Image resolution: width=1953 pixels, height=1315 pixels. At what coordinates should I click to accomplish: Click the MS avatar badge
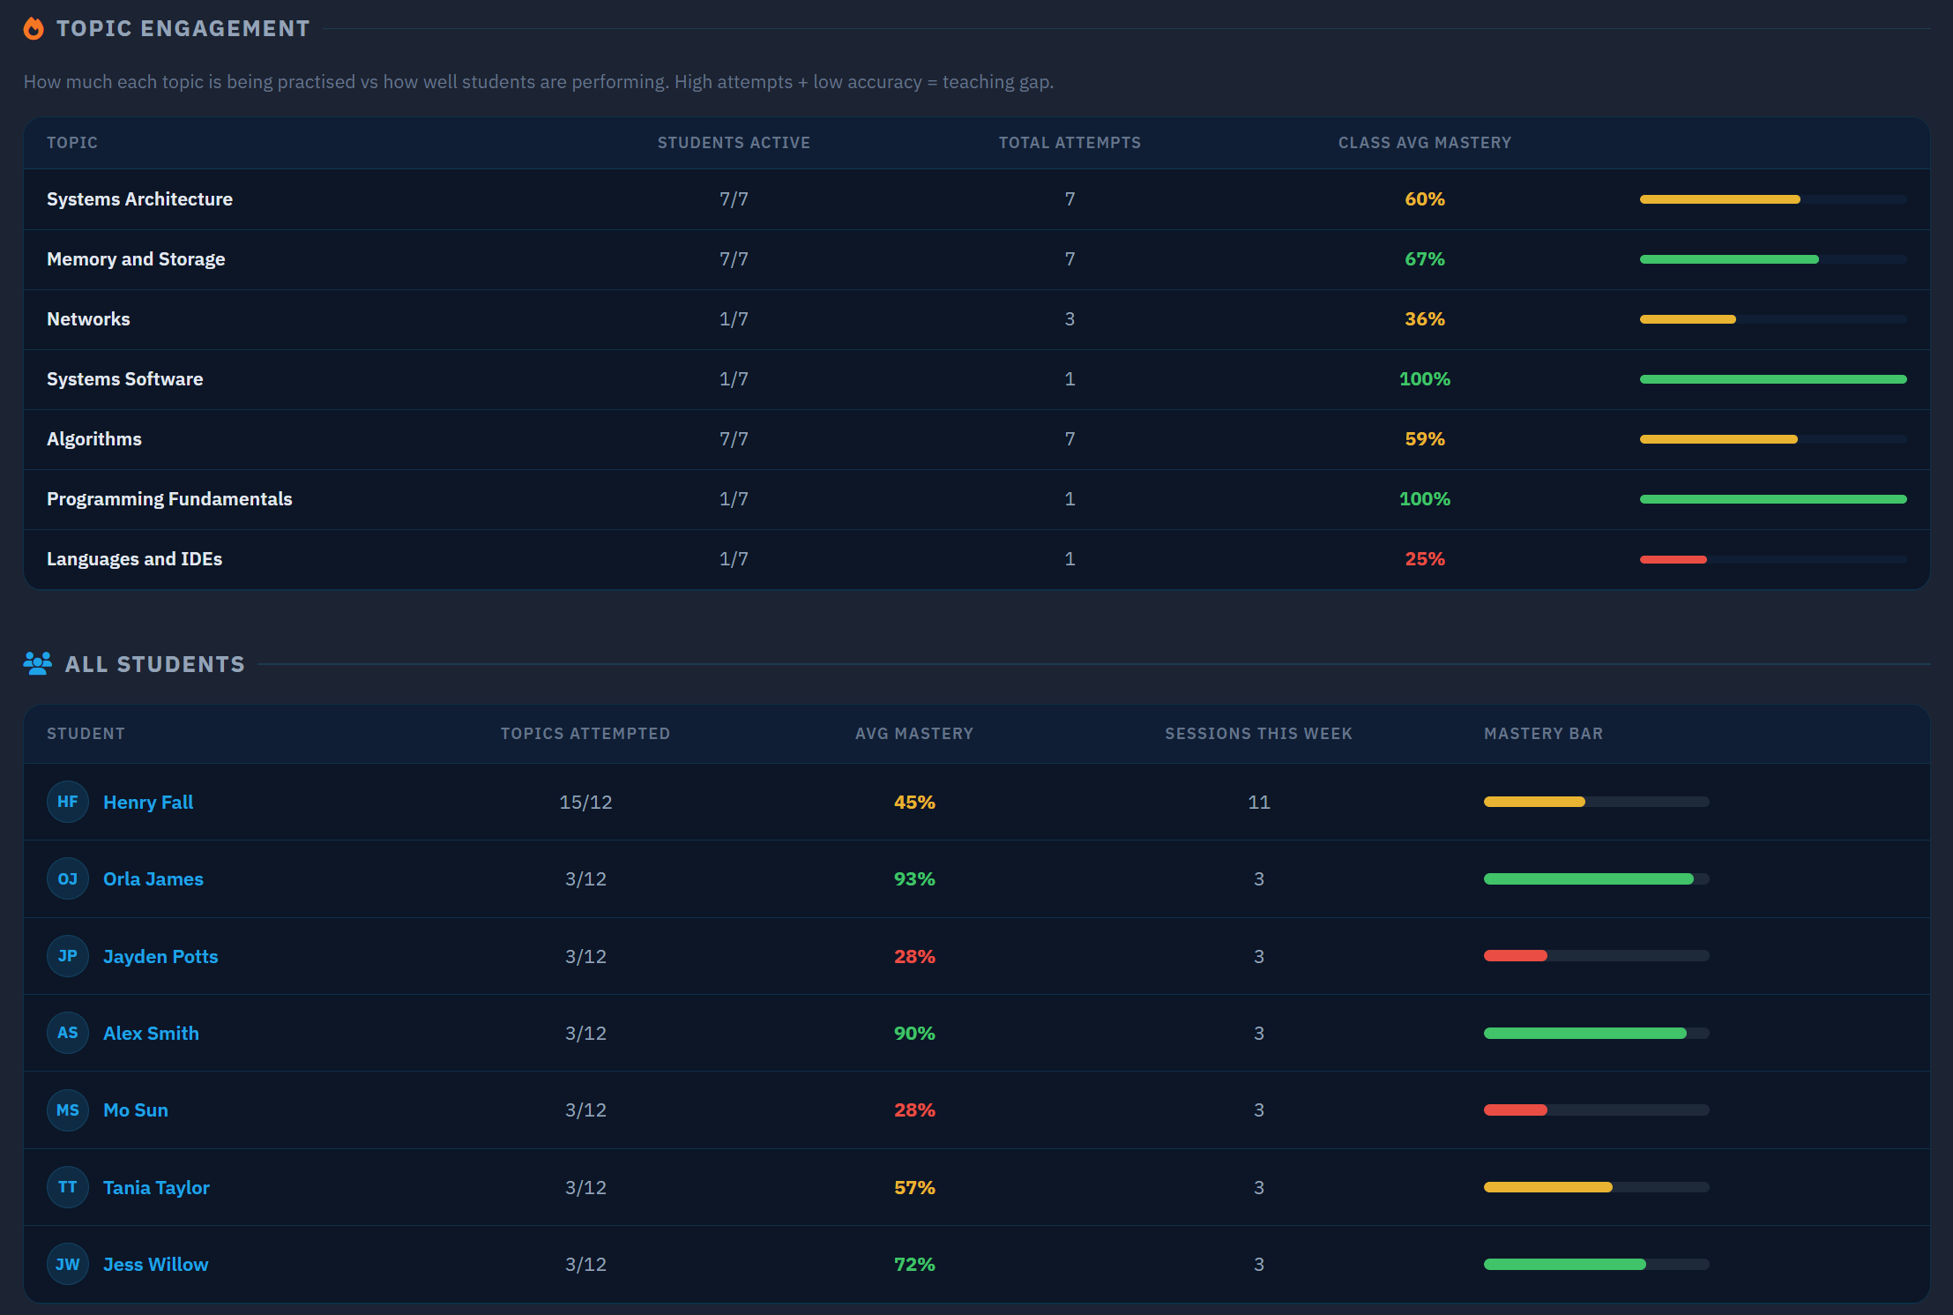(x=68, y=1110)
